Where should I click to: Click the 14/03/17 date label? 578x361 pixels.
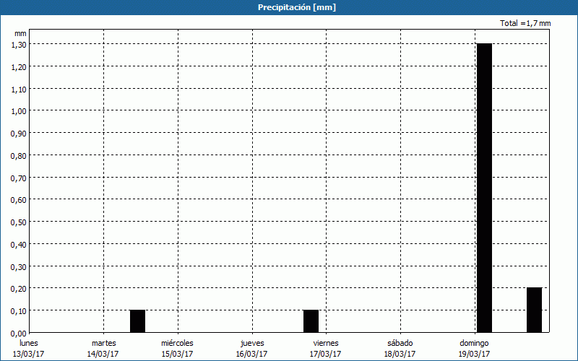tap(103, 354)
